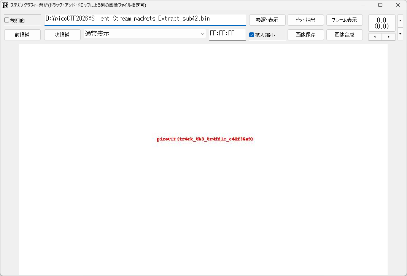This screenshot has height=276, width=407.
Task: Click the FF:FF:FF color value field
Action: pyautogui.click(x=227, y=34)
